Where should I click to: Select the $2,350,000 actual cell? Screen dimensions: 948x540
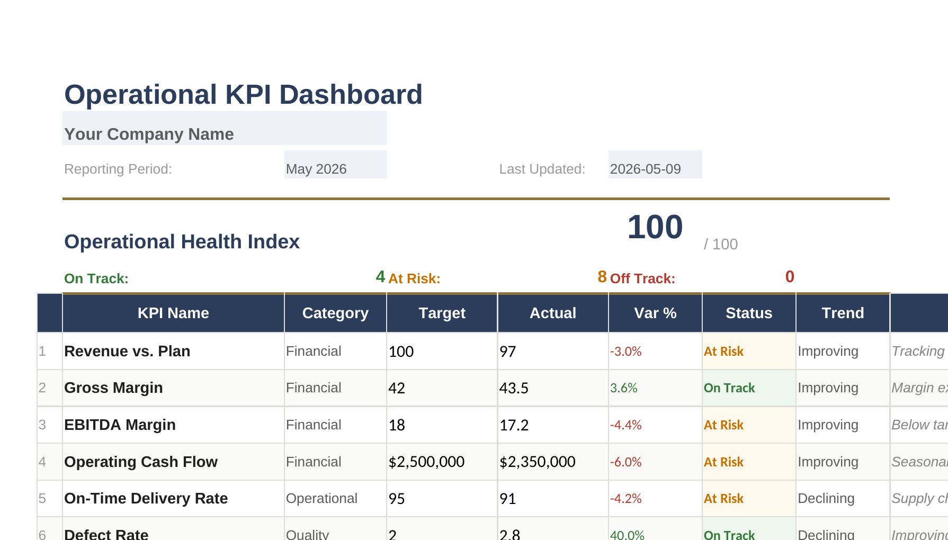click(553, 462)
